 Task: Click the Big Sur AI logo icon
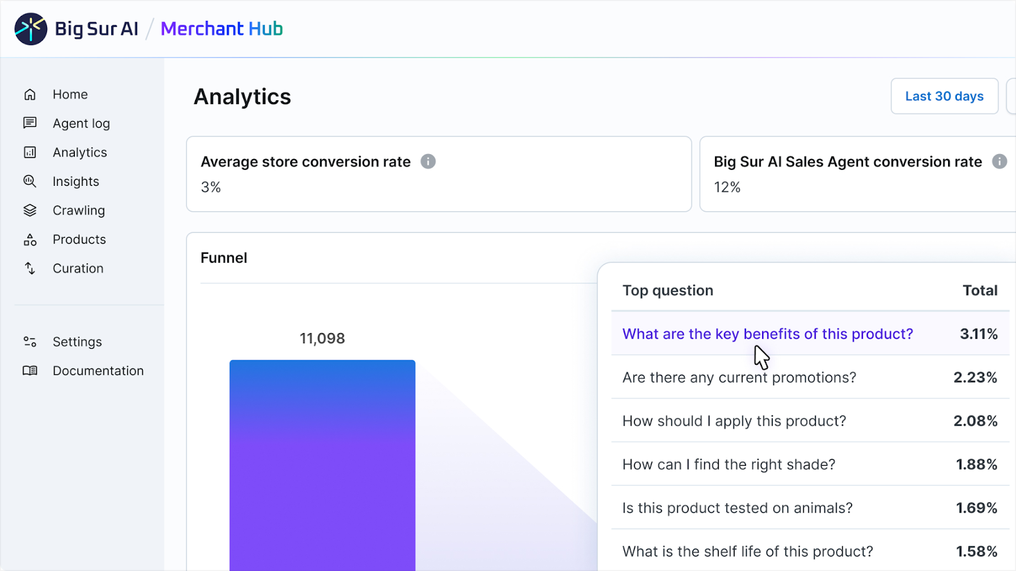coord(30,29)
